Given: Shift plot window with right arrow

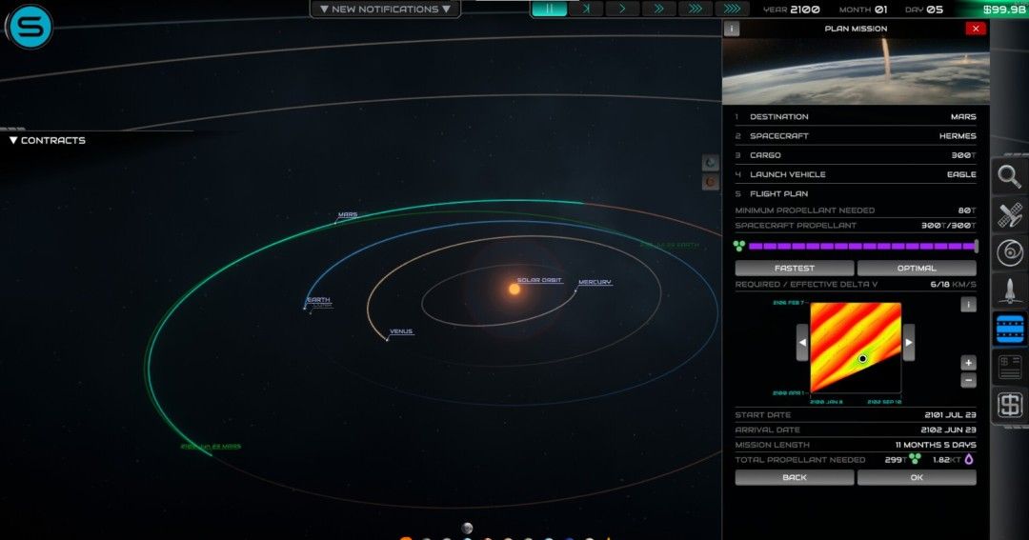Looking at the screenshot, I should click(x=909, y=342).
